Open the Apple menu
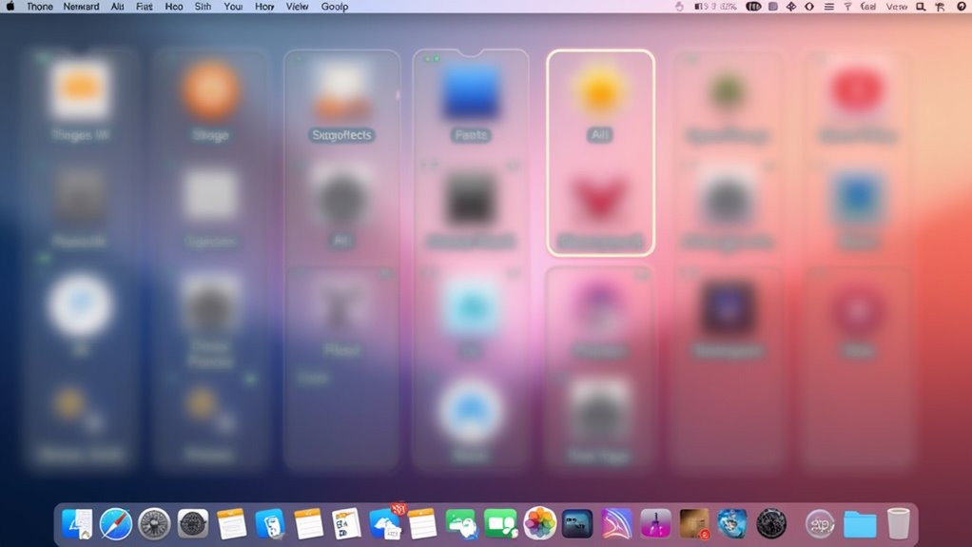Viewport: 972px width, 547px height. (x=10, y=7)
